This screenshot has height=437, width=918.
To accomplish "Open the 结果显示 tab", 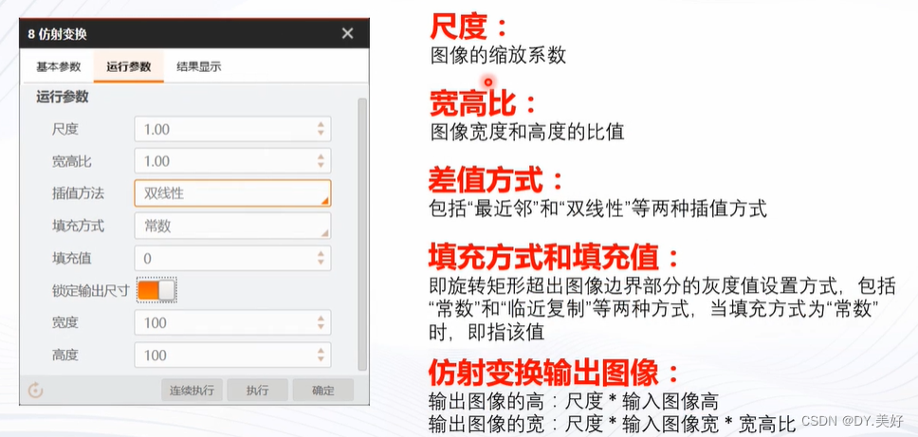I will pyautogui.click(x=199, y=66).
